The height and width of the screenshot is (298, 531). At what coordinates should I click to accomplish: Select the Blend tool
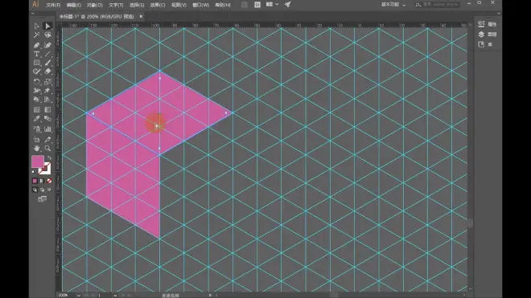(47, 119)
